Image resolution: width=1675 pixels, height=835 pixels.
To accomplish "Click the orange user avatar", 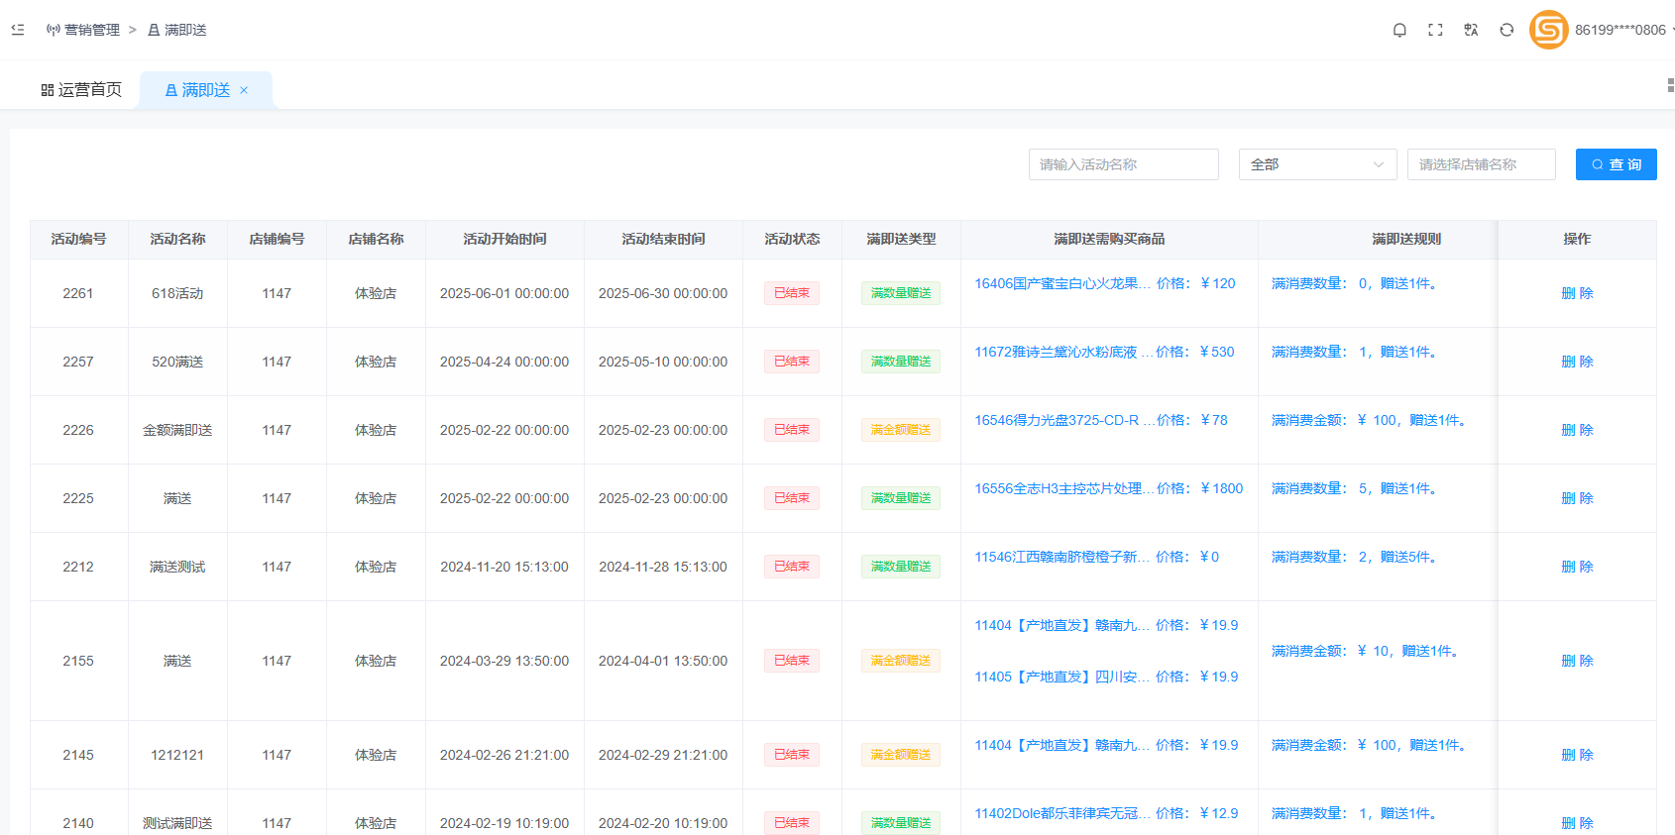I will pos(1548,30).
